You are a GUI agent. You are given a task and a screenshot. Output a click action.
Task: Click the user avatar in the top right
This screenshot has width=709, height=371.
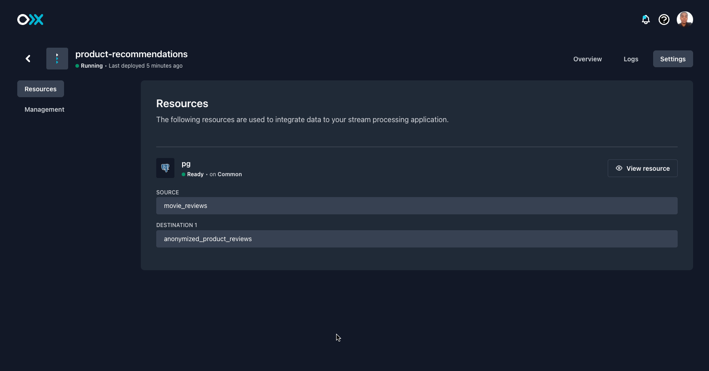pyautogui.click(x=684, y=20)
